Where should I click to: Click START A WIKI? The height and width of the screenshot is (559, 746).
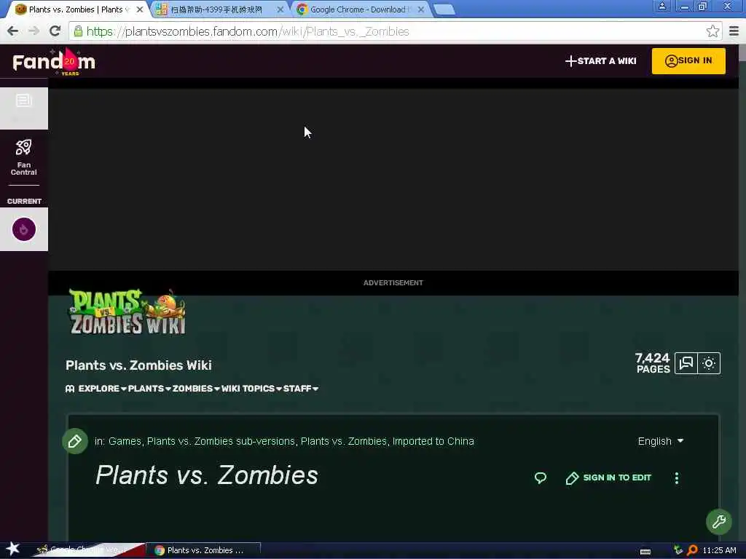coord(601,61)
